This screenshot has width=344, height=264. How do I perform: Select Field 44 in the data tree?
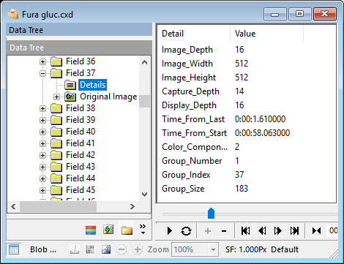81,178
